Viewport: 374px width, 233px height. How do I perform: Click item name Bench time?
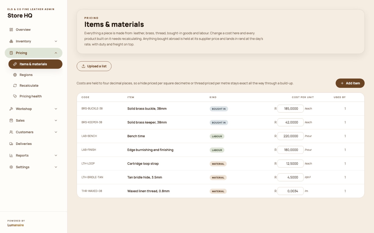tap(136, 136)
